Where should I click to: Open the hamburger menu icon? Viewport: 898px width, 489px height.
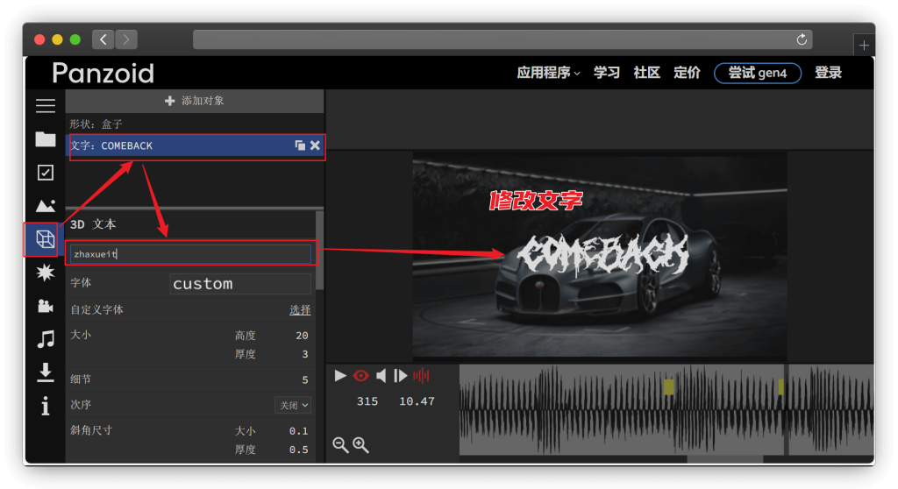(x=45, y=106)
